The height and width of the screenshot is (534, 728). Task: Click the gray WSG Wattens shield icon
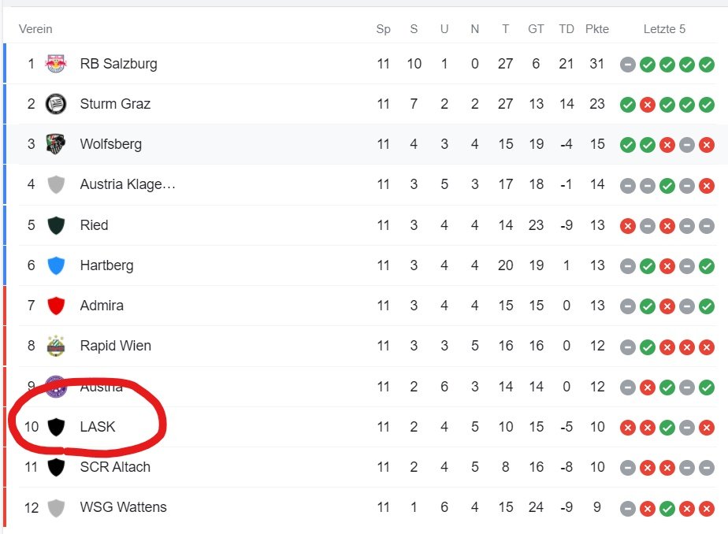tap(56, 507)
